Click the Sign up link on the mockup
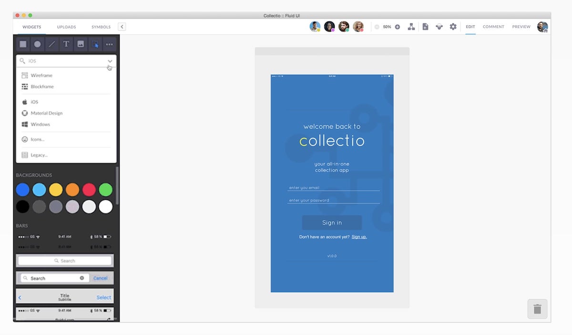 click(x=359, y=236)
